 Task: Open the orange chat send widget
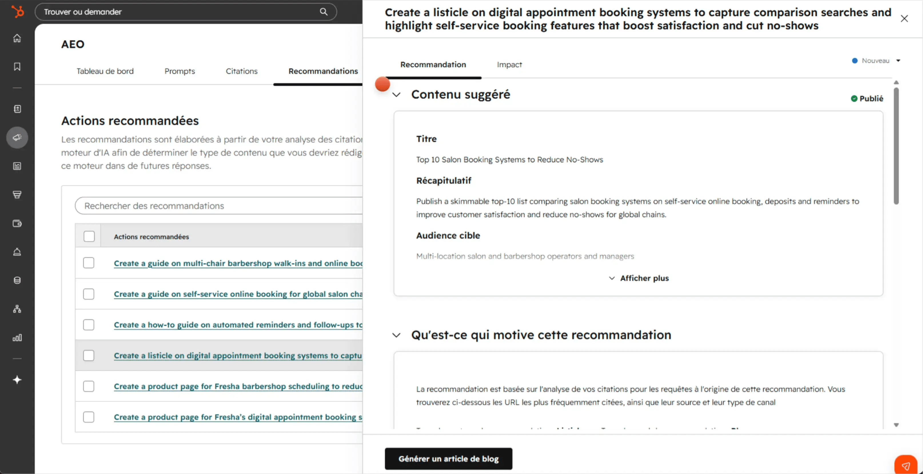coord(906,465)
